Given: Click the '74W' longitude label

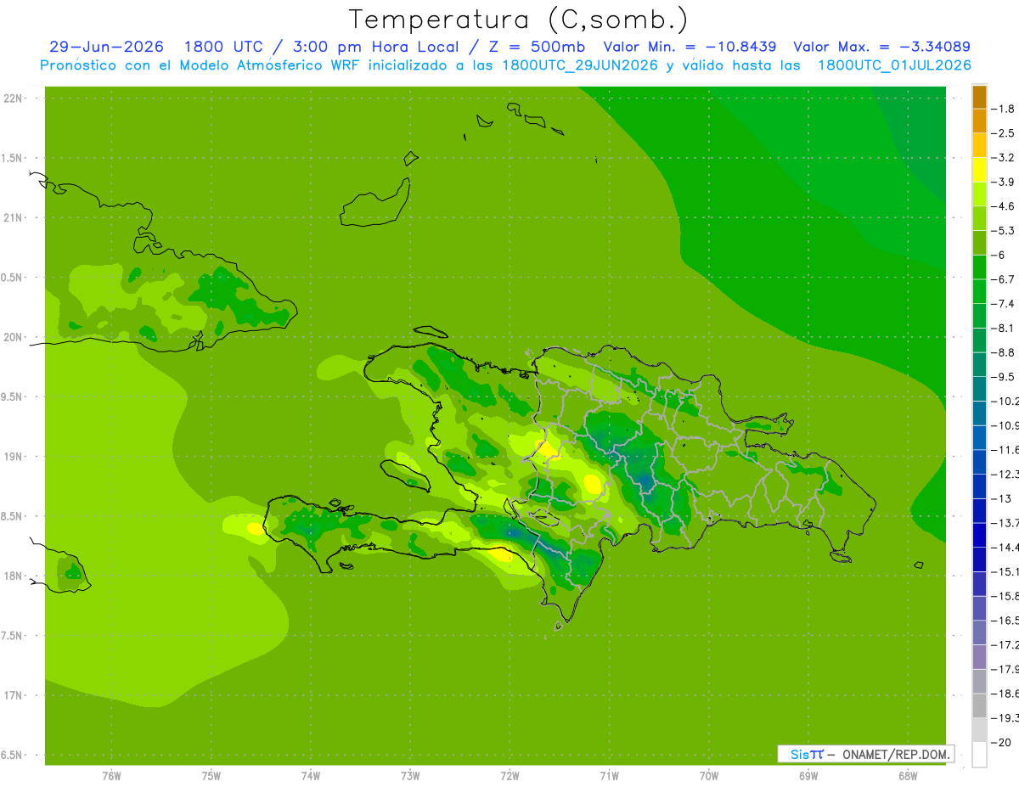Looking at the screenshot, I should pos(311,776).
